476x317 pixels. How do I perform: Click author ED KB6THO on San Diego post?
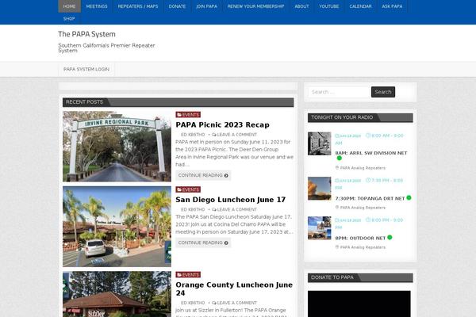point(193,209)
